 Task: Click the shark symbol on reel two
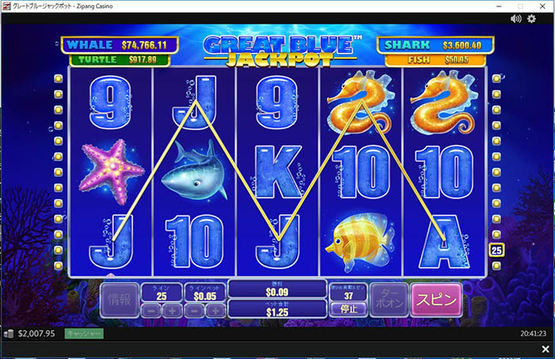[x=194, y=170]
